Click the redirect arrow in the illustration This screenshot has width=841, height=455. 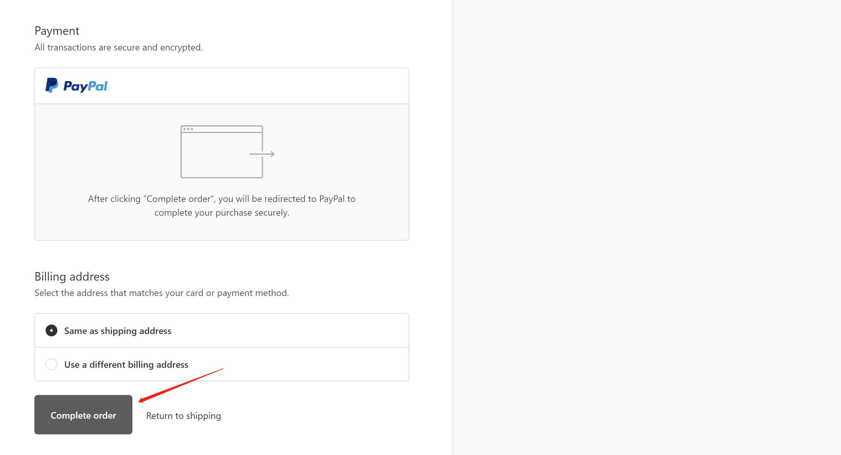pos(262,154)
